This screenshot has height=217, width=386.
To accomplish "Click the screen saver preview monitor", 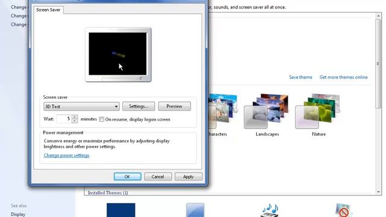I will pos(118,55).
